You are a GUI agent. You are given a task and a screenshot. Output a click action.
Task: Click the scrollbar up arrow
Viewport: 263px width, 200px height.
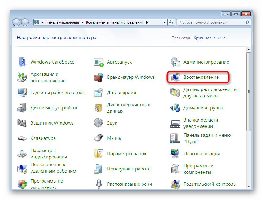click(x=249, y=49)
